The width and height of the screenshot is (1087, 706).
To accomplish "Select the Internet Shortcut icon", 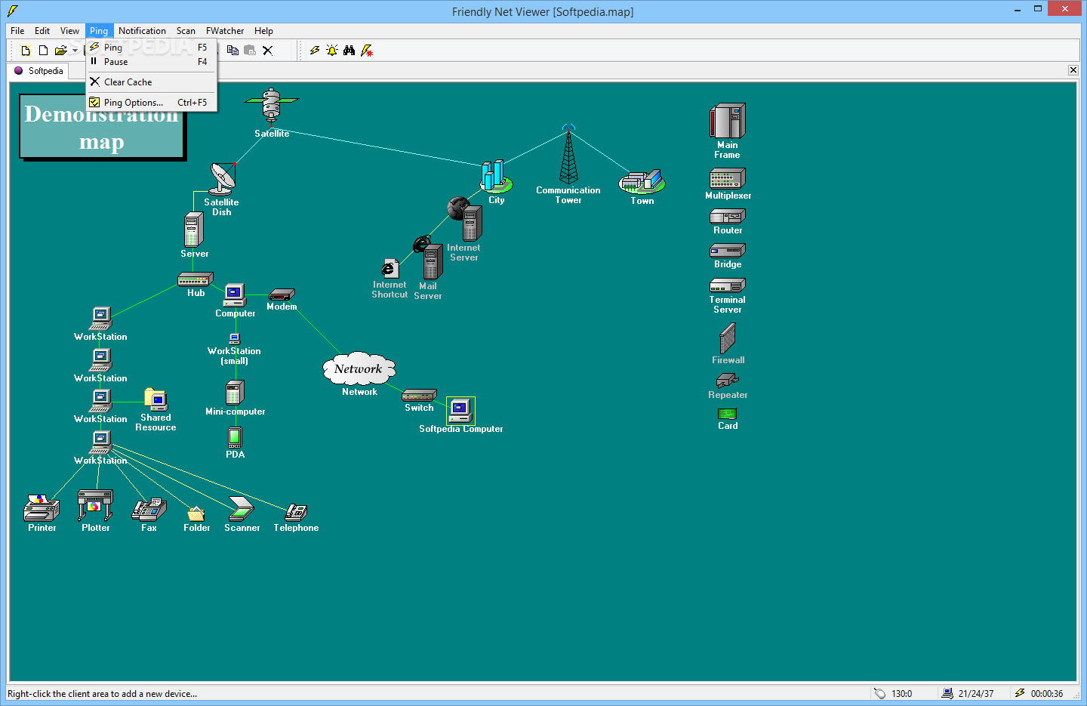I will click(390, 269).
